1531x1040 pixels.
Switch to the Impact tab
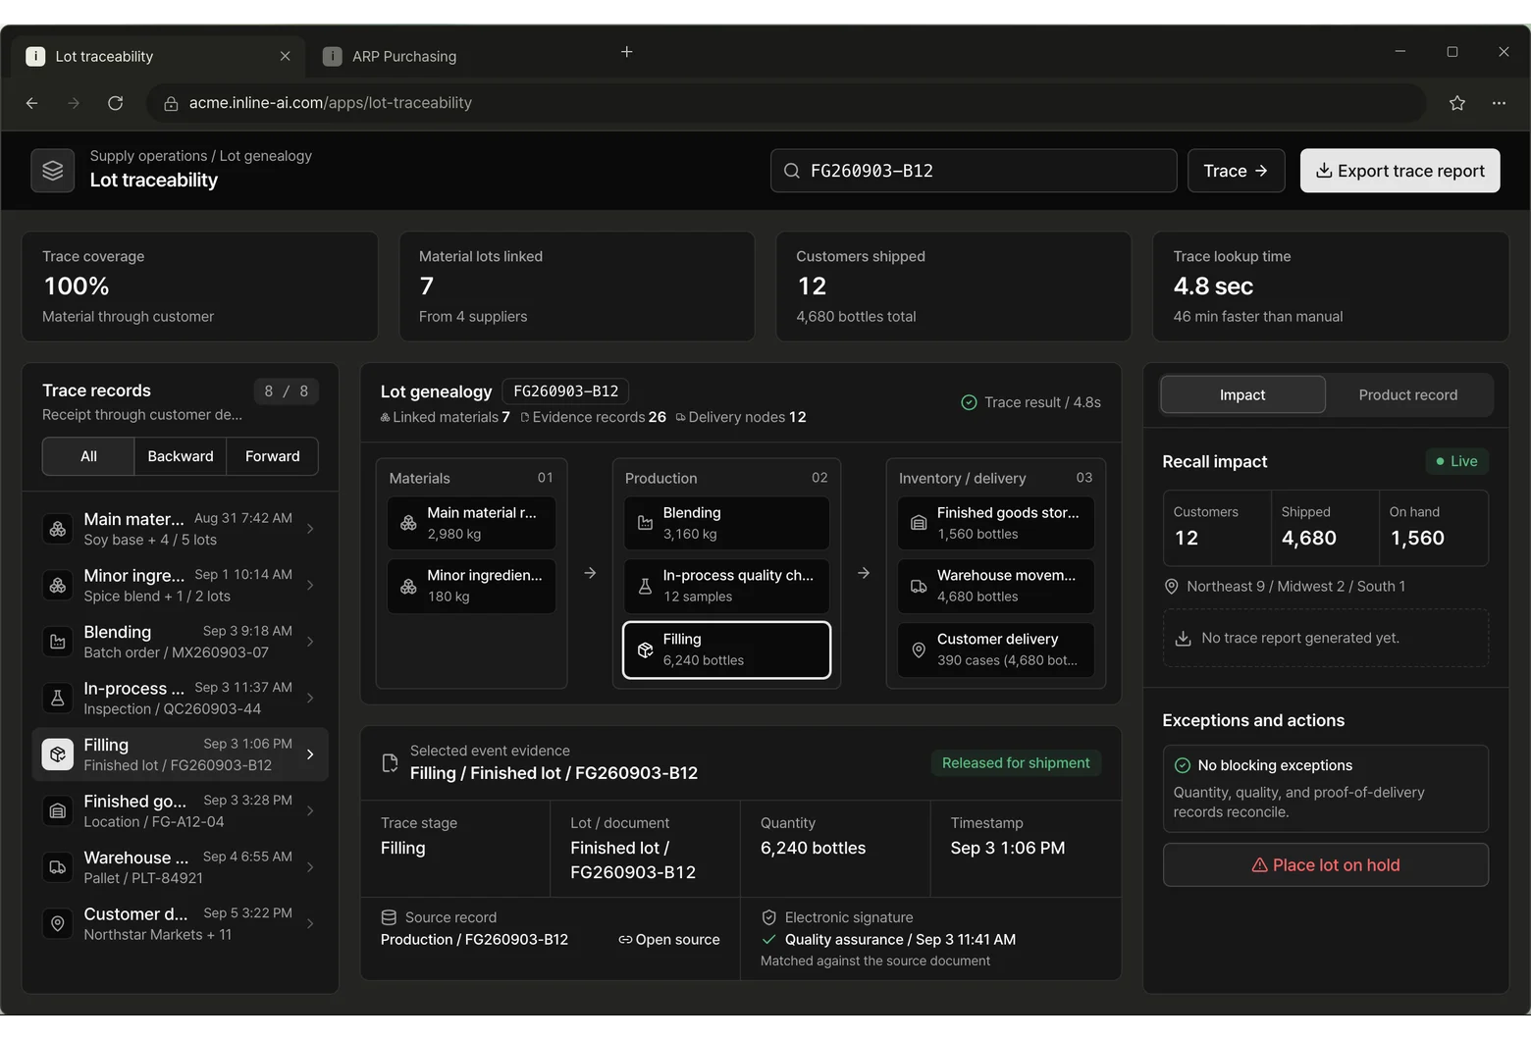pos(1242,394)
